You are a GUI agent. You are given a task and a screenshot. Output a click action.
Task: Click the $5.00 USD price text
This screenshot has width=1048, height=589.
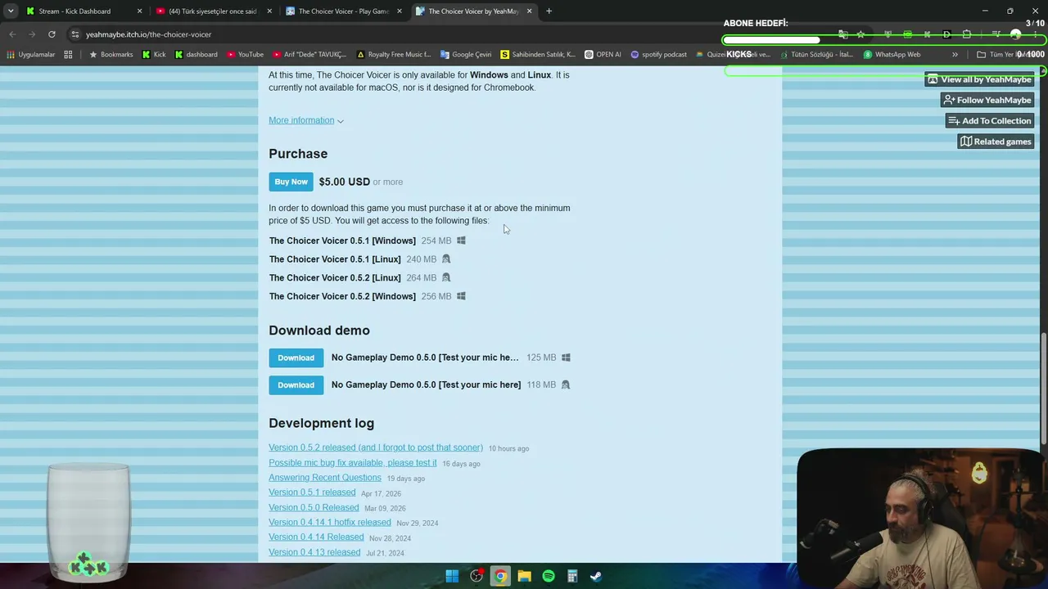(344, 182)
